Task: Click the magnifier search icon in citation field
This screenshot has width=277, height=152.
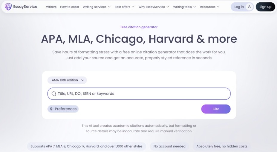Action: (x=54, y=94)
